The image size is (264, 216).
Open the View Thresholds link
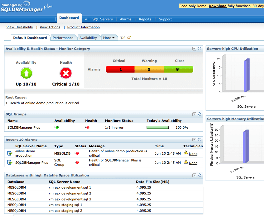point(19,27)
